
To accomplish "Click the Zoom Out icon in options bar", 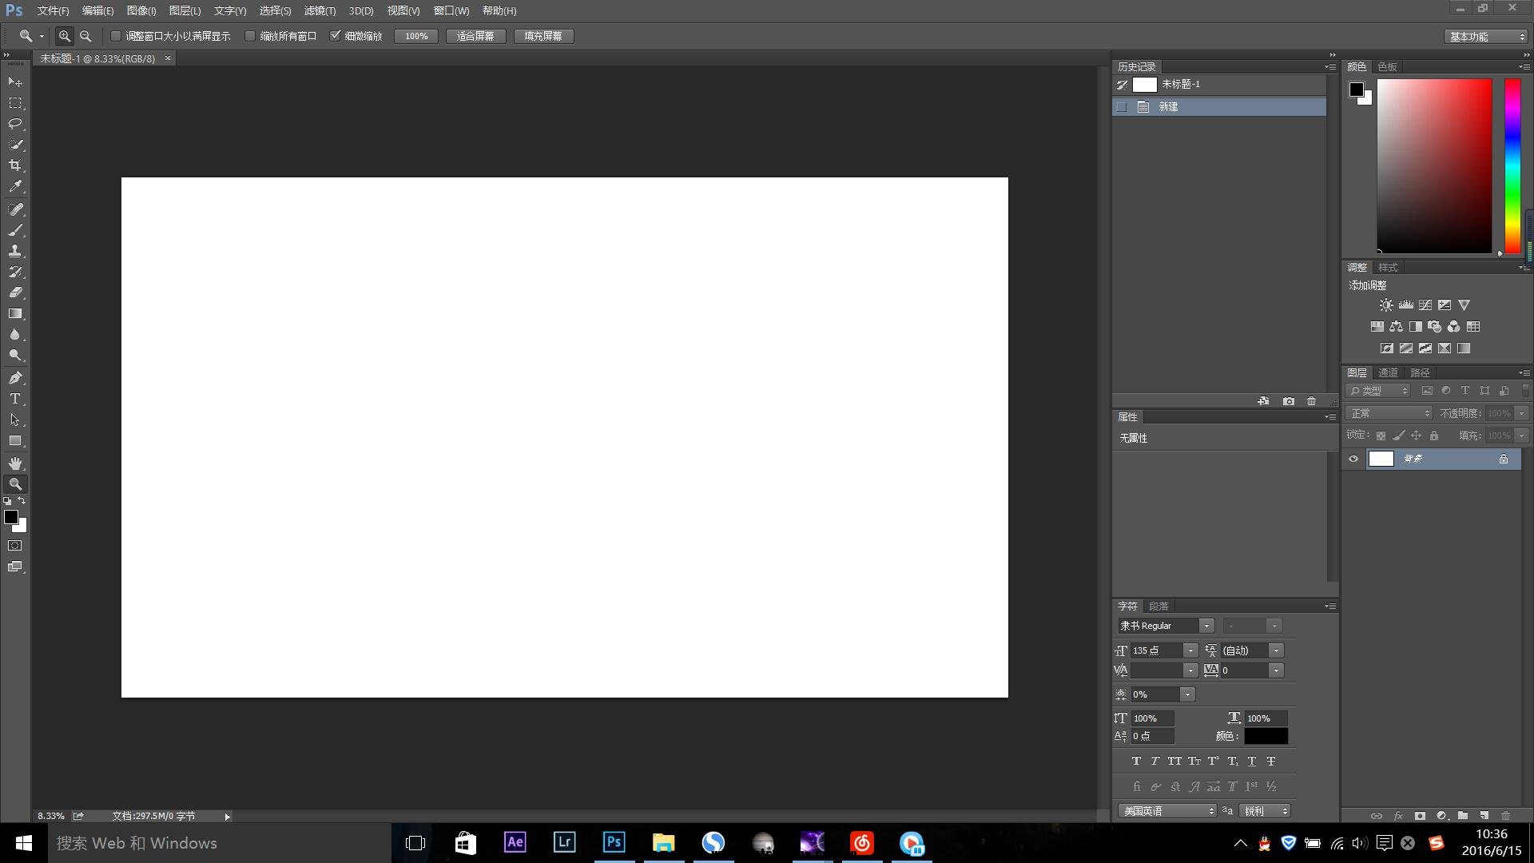I will point(85,36).
